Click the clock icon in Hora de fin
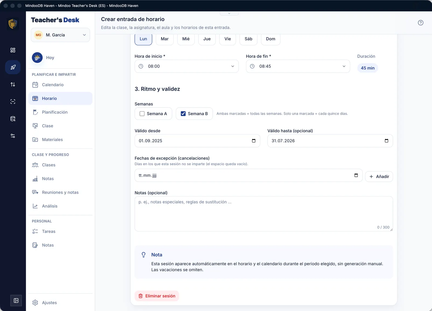This screenshot has height=311, width=432. (x=252, y=66)
